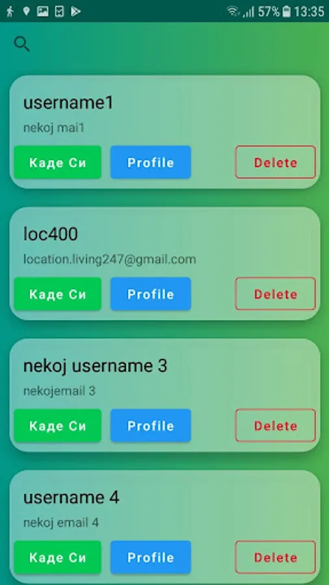The height and width of the screenshot is (585, 329).
Task: Select the location.living247@gmail.com email text
Action: (110, 259)
